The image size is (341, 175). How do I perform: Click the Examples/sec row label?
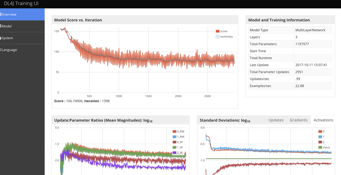pyautogui.click(x=260, y=86)
